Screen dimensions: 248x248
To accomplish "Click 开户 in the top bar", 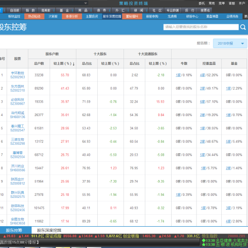I will [x=242, y=3].
